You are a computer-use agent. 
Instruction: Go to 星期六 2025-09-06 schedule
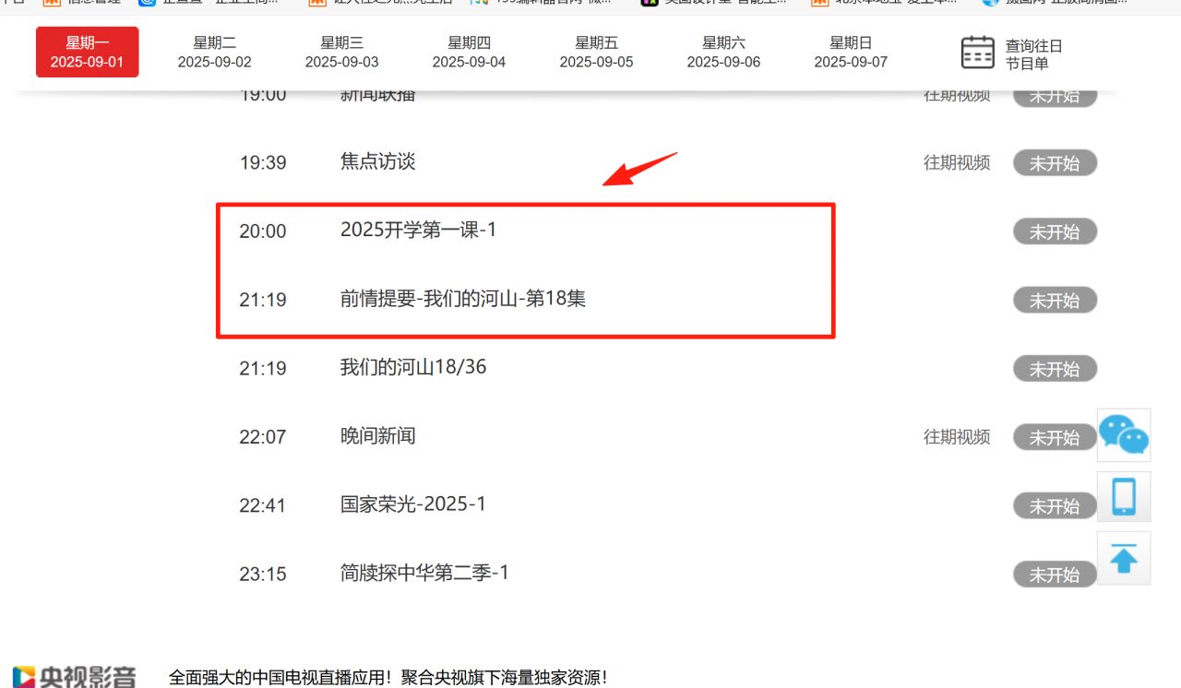723,53
